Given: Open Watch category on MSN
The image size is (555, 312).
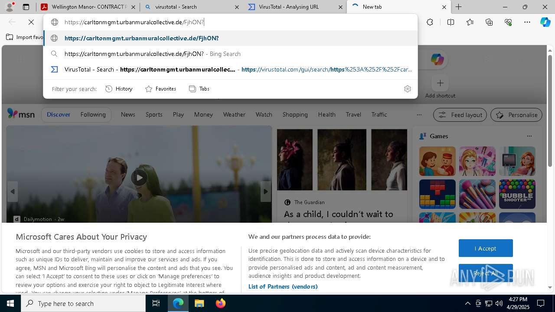Looking at the screenshot, I should click(x=264, y=114).
